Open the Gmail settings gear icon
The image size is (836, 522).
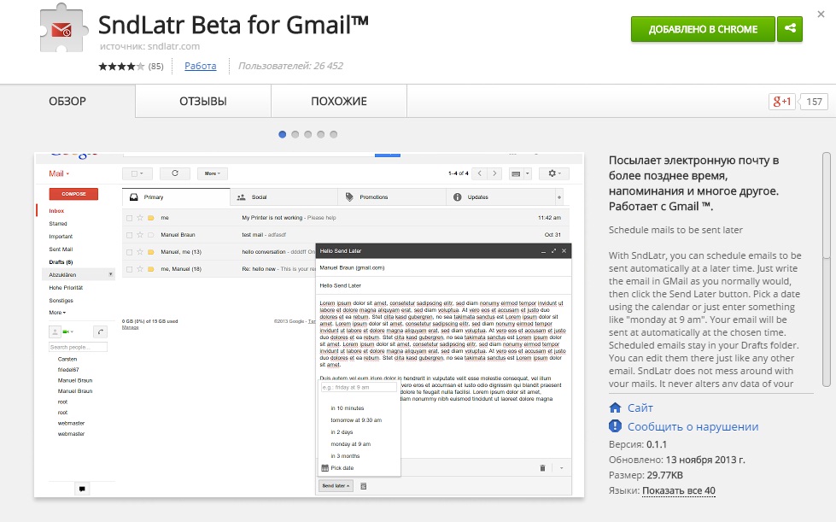[x=552, y=173]
